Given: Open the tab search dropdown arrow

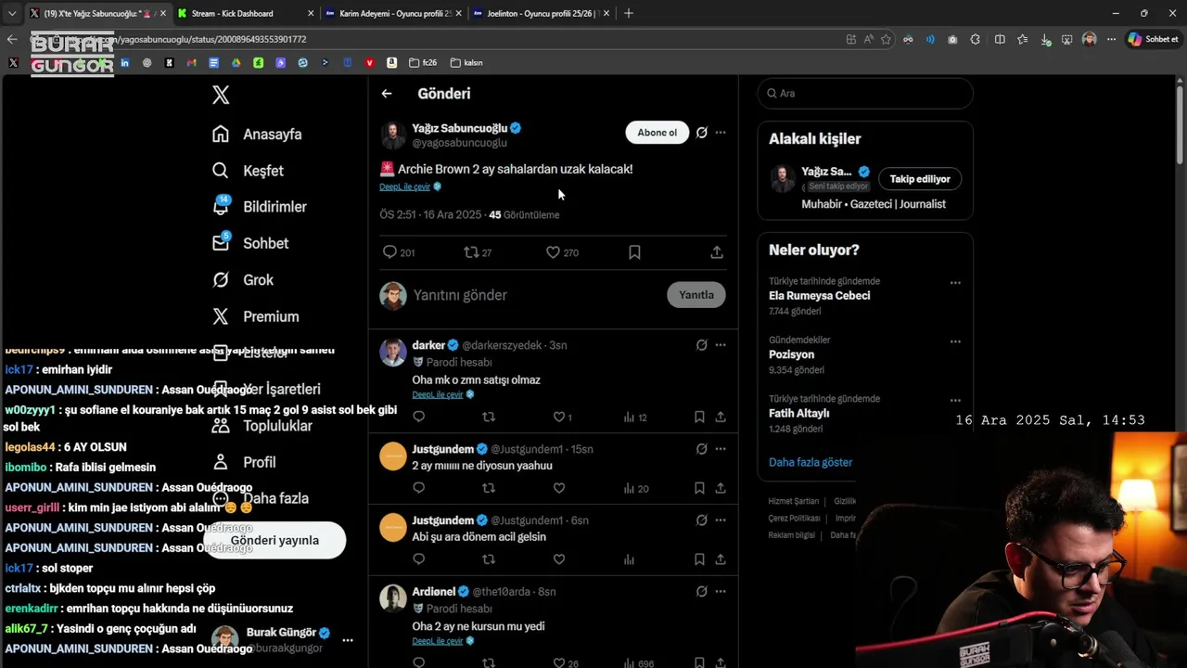Looking at the screenshot, I should click(x=12, y=14).
